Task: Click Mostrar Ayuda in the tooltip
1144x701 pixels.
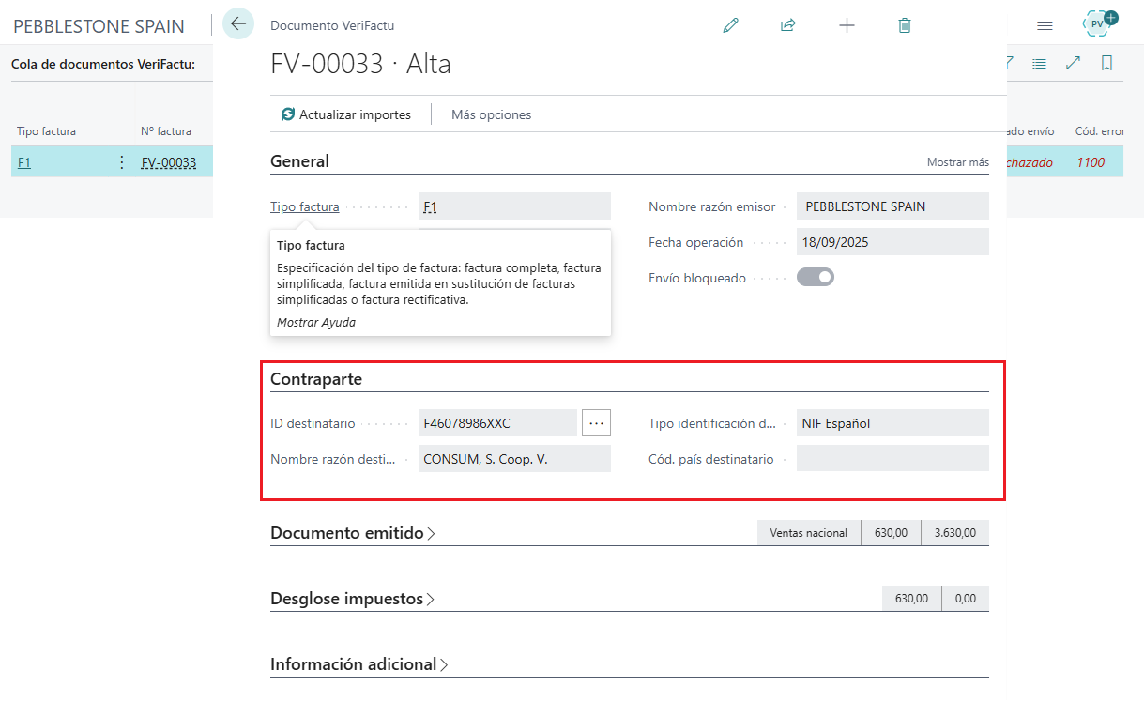Action: coord(316,322)
